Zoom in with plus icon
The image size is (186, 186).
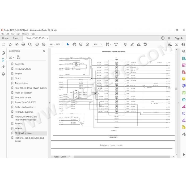click(x=87, y=44)
